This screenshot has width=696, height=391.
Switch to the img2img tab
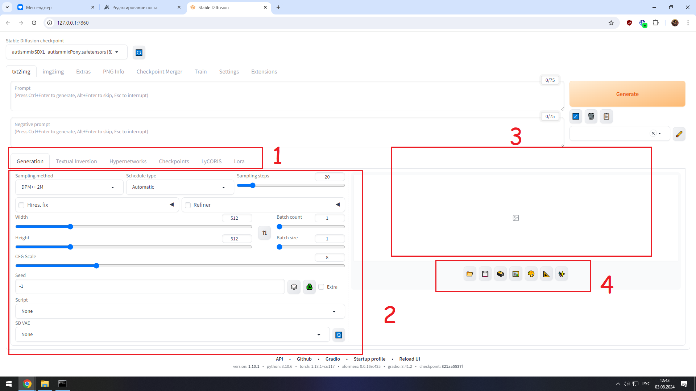pos(53,72)
